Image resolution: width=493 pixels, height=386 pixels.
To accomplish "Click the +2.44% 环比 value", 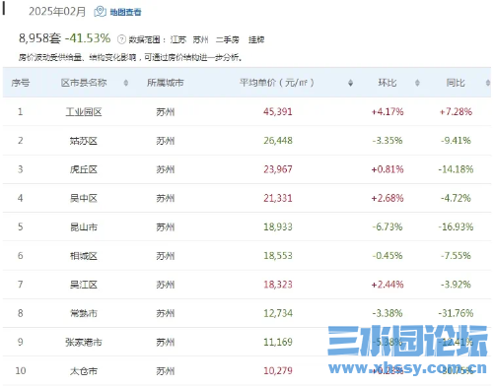I will click(x=387, y=285).
